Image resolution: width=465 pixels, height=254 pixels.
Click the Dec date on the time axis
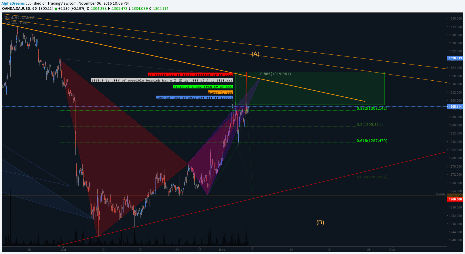point(392,250)
